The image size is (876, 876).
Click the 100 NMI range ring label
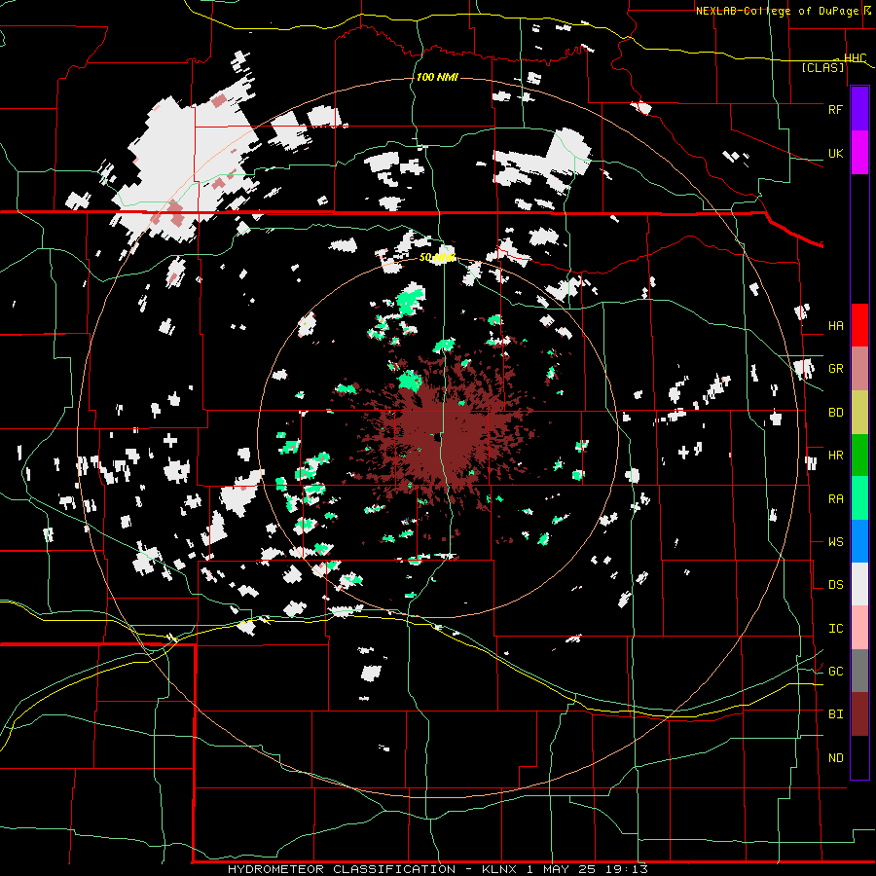(x=437, y=77)
